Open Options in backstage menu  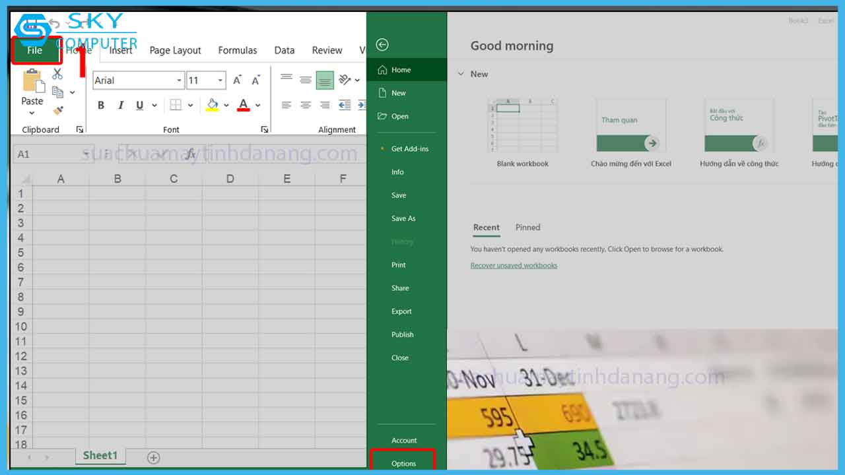click(x=403, y=464)
